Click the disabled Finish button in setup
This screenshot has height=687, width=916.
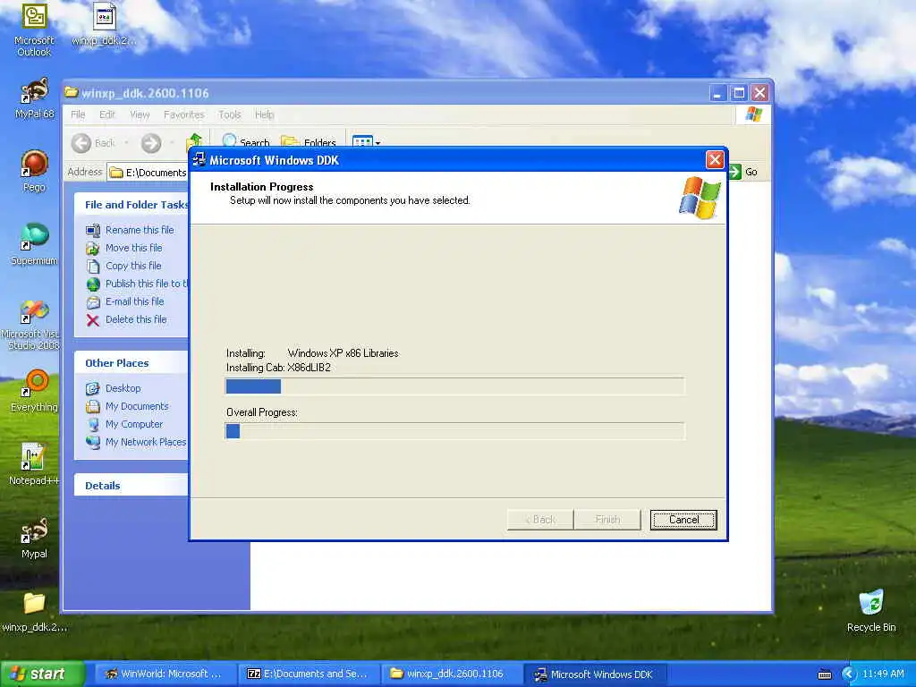(x=607, y=520)
